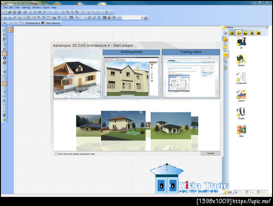Open the Training videos preview image
Screen dimensions: 273x206
[x=191, y=77]
